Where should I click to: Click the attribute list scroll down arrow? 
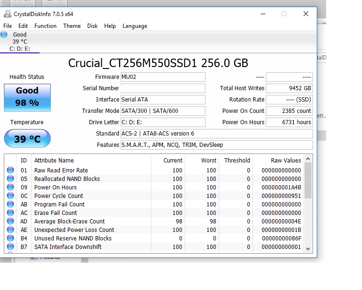[x=308, y=249]
